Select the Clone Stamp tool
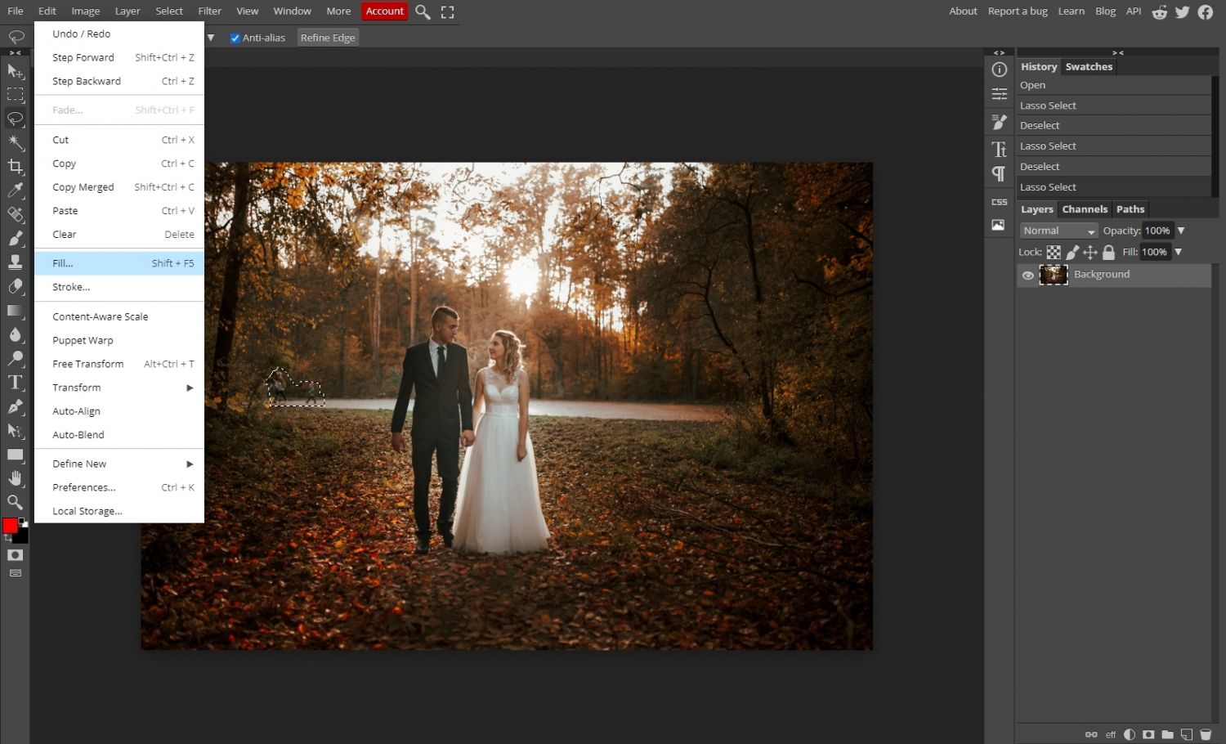Screen dimensions: 1226x744 click(x=15, y=262)
